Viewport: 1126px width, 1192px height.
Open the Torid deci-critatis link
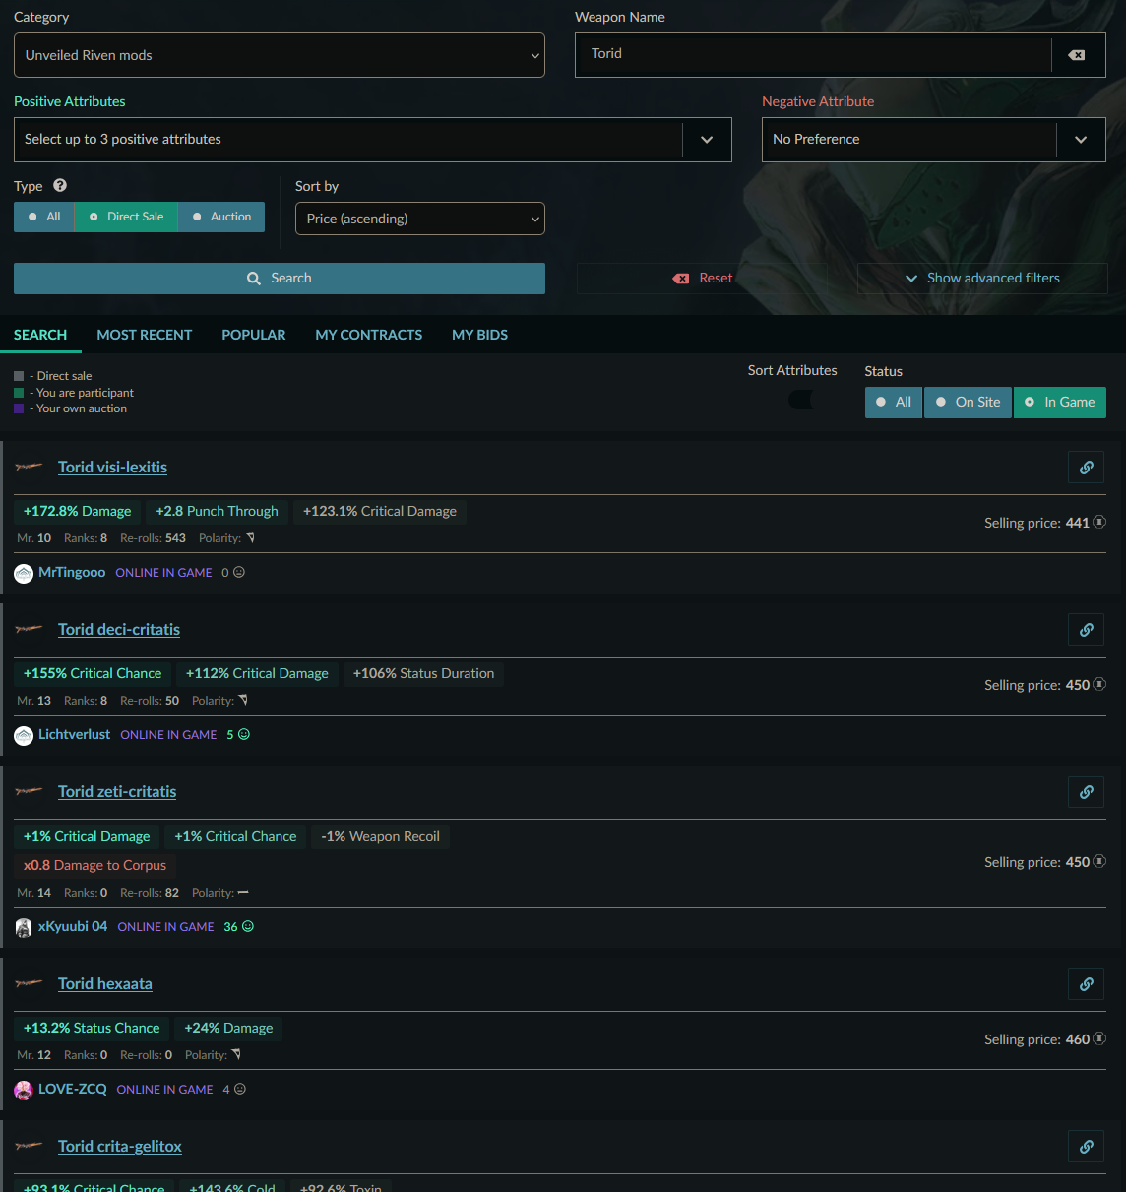click(x=119, y=630)
